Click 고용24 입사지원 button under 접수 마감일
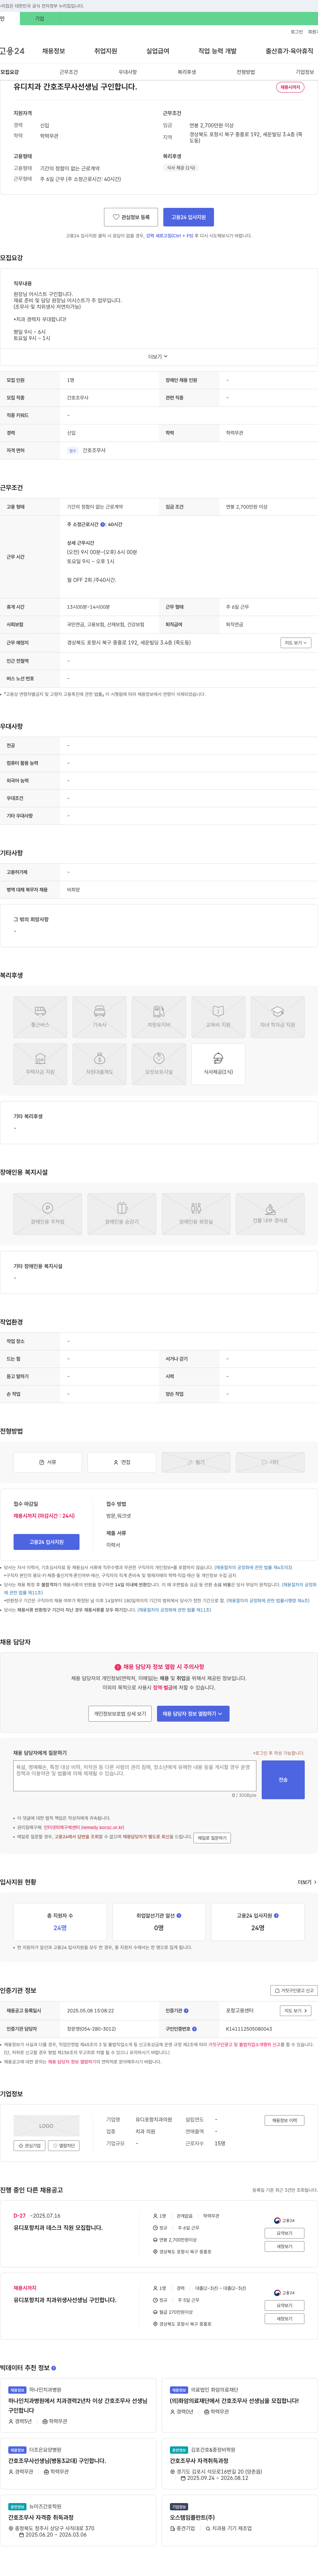The height and width of the screenshot is (2576, 318). [46, 1542]
